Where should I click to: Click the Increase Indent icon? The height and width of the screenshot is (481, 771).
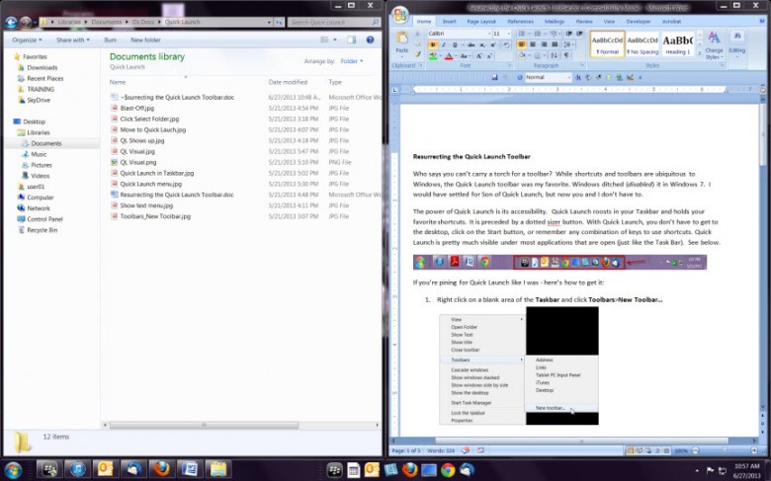pos(579,34)
